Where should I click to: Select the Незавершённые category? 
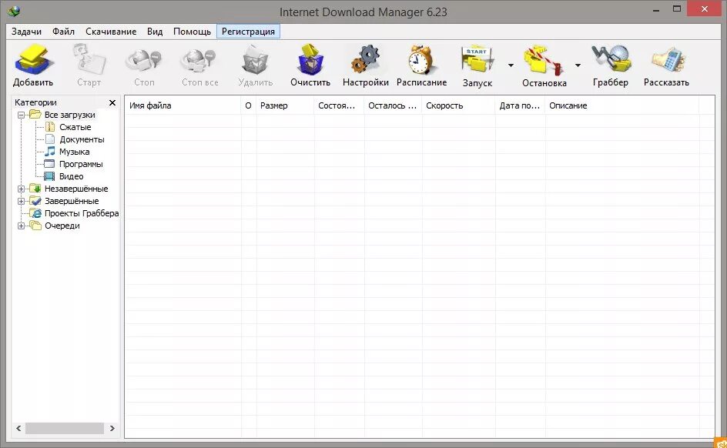click(76, 189)
